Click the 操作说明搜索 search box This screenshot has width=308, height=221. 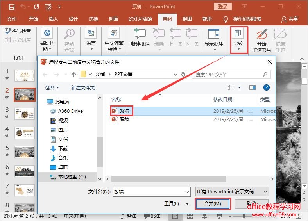click(247, 19)
